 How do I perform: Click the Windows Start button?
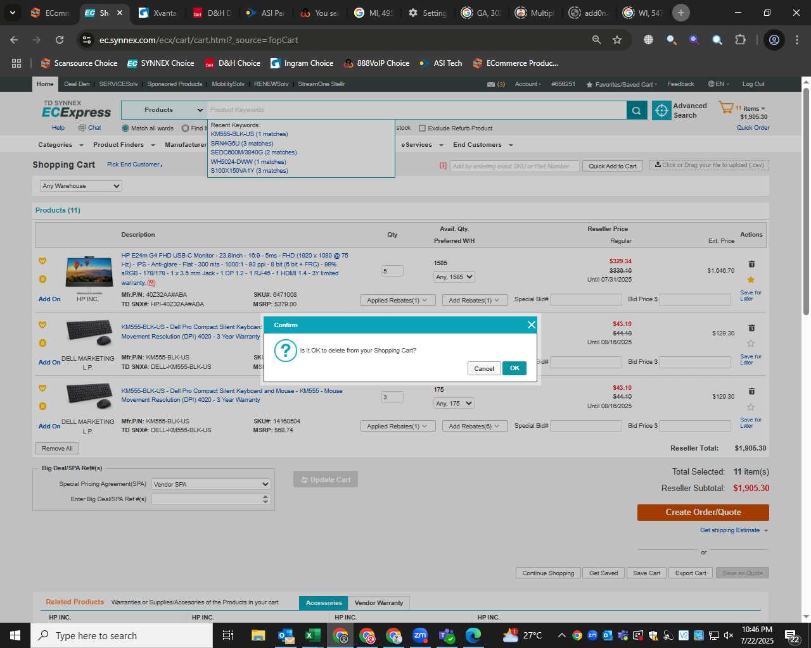click(15, 635)
